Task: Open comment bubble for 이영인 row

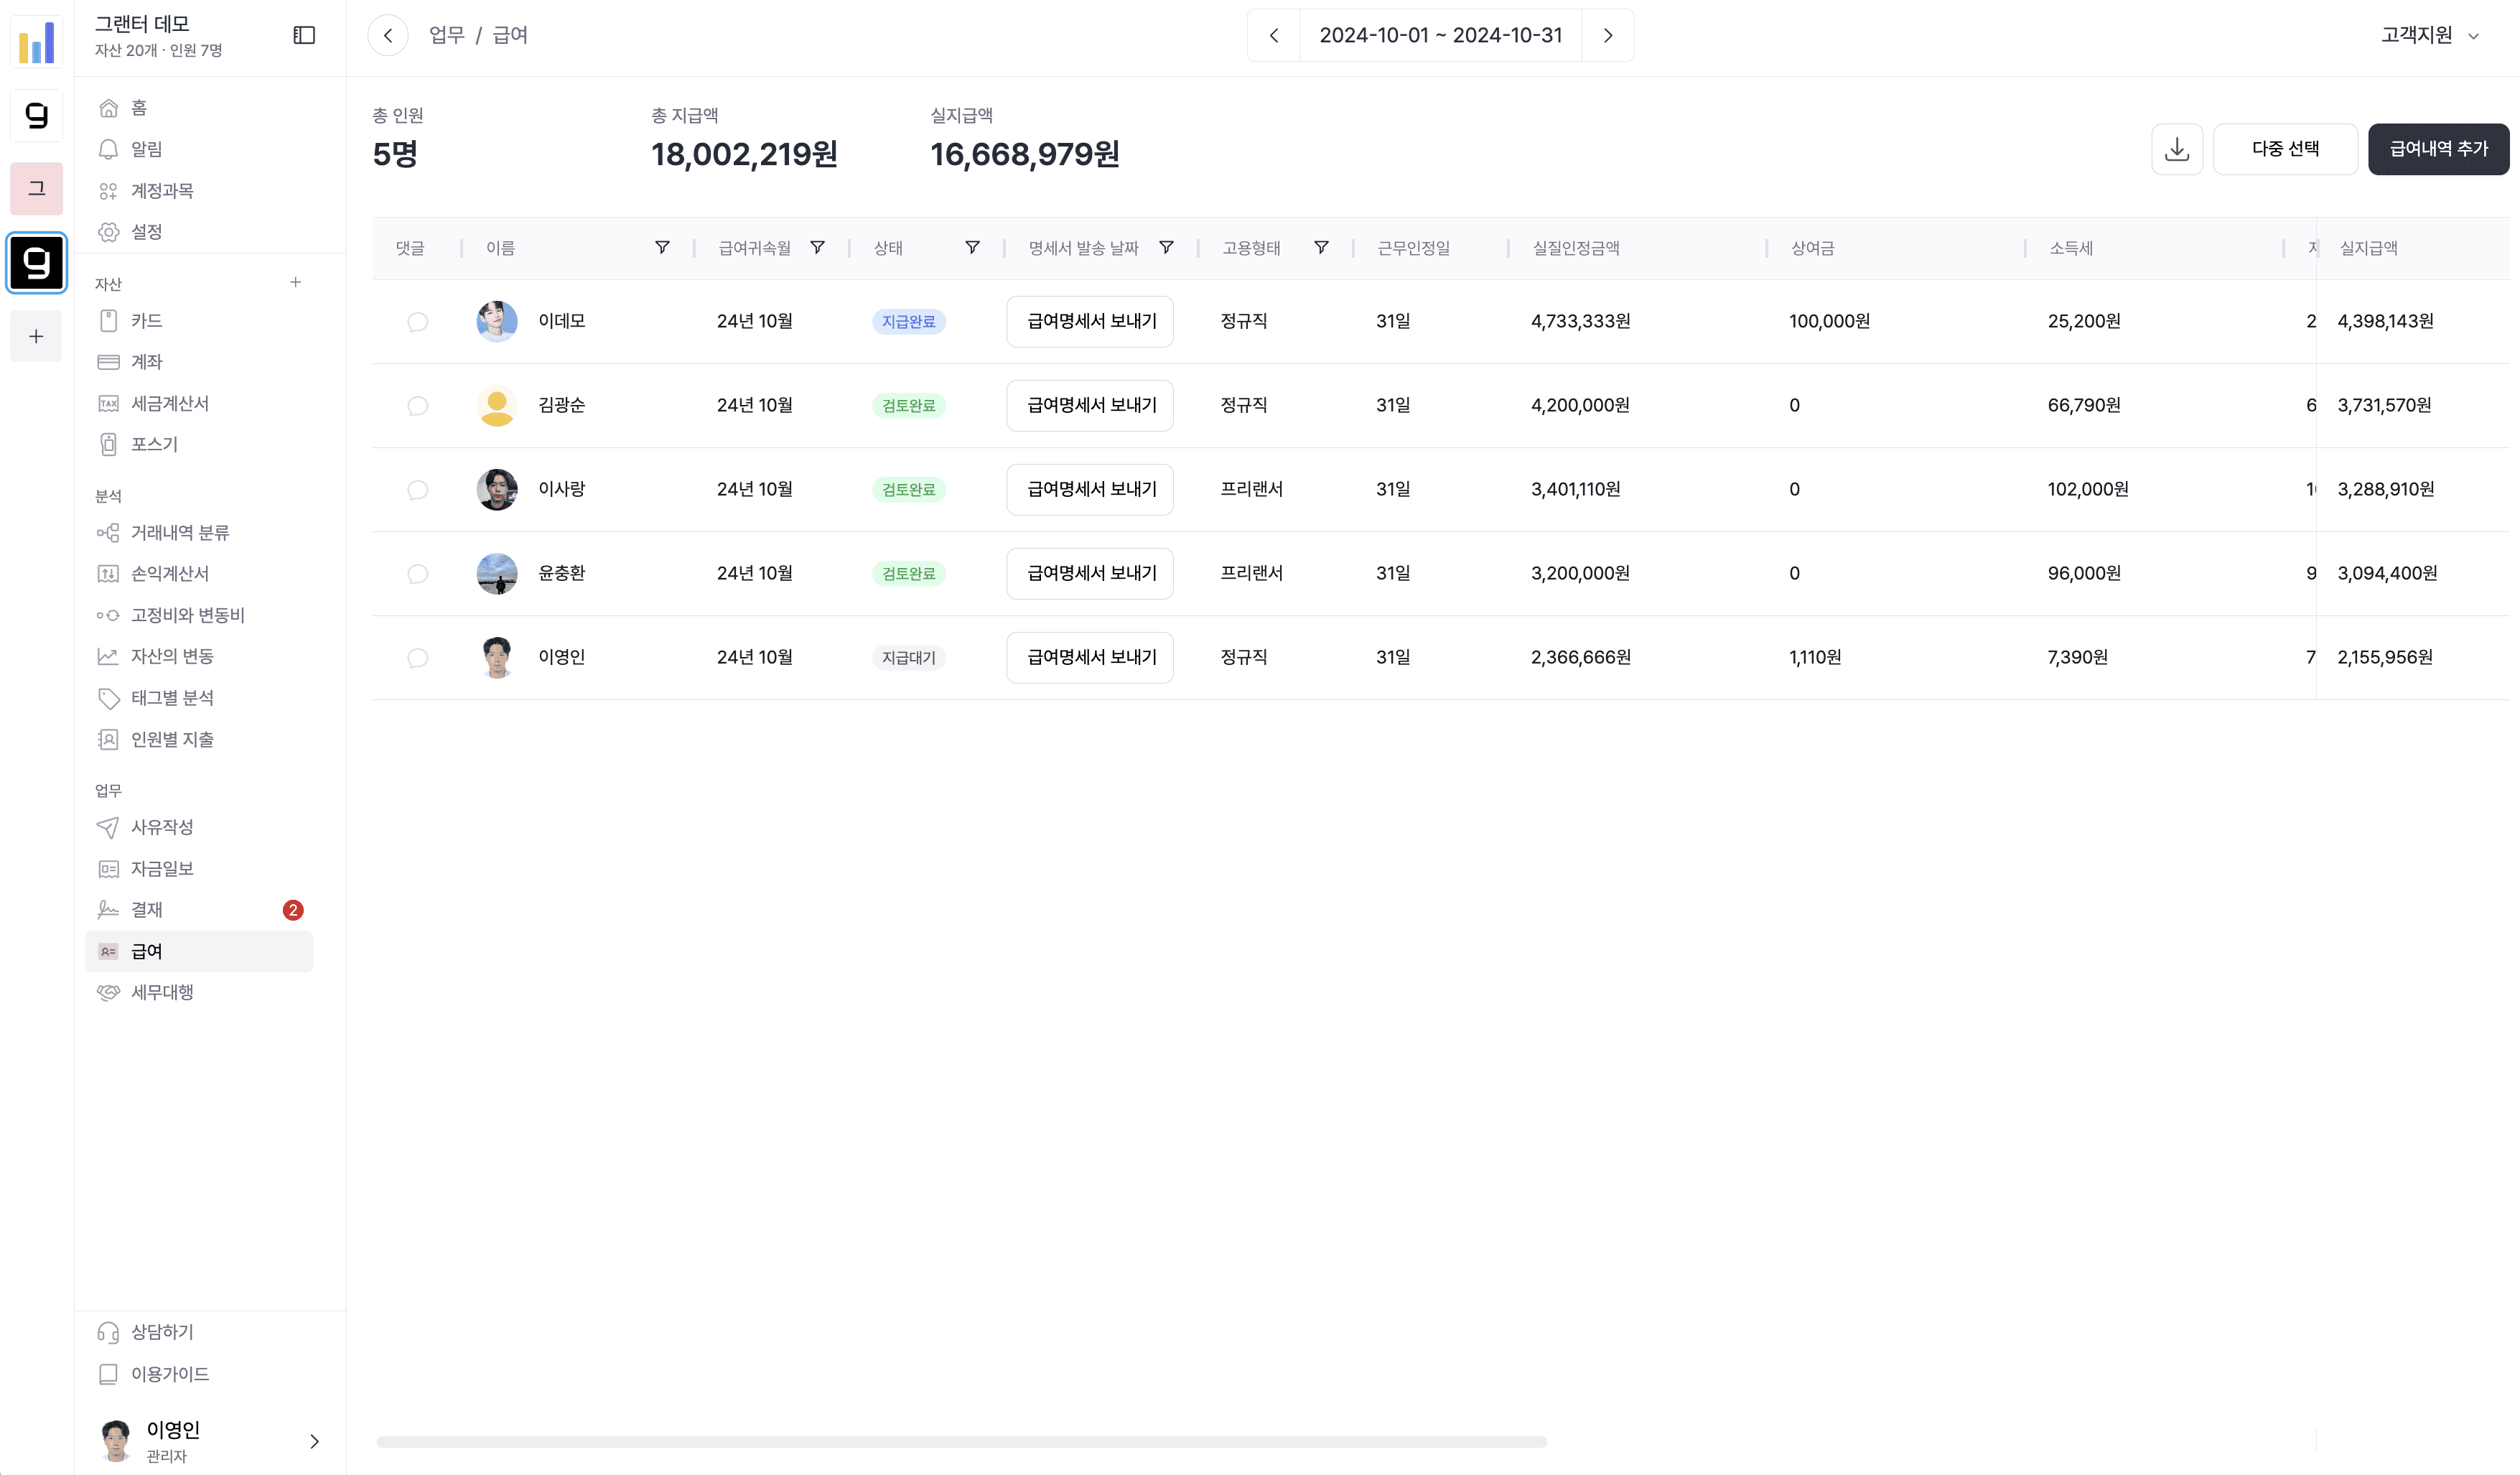Action: coord(417,658)
